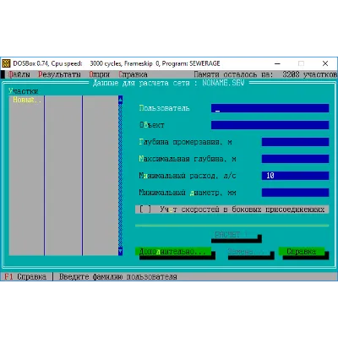Open the Файлы menu

19,74
